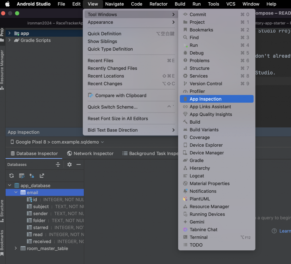
Task: Open the Appearance submenu
Action: pyautogui.click(x=131, y=22)
